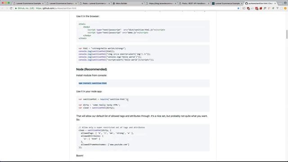Click the 'Install module from console:' text
Viewport: 288px width, 162px height.
pos(91,75)
